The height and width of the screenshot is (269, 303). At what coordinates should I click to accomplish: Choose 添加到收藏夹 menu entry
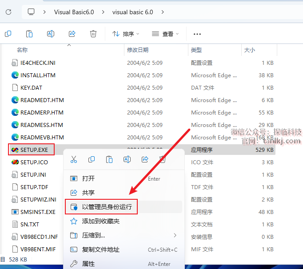tap(124, 221)
